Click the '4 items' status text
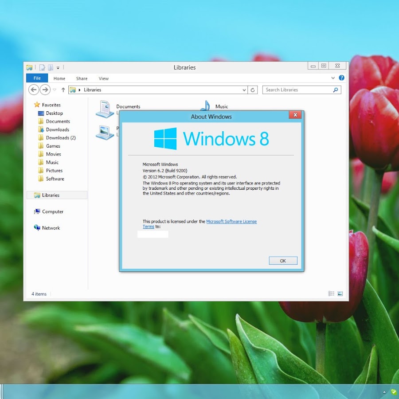The height and width of the screenshot is (399, 399). pos(39,294)
